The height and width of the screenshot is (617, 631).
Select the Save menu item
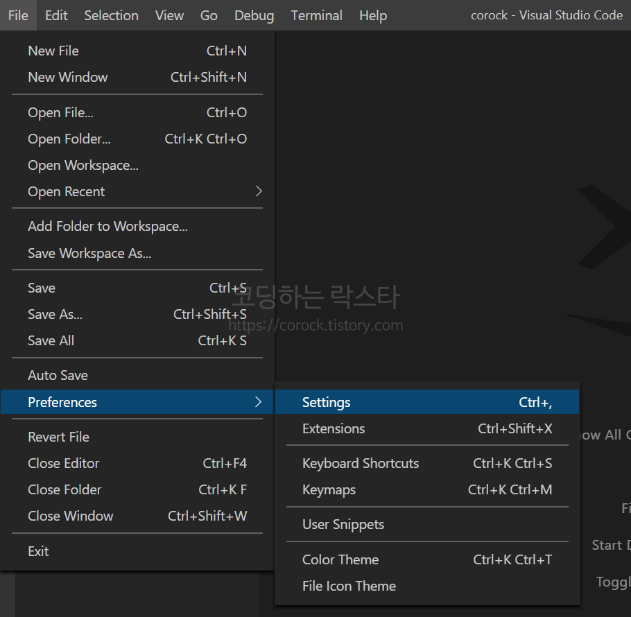(x=137, y=288)
